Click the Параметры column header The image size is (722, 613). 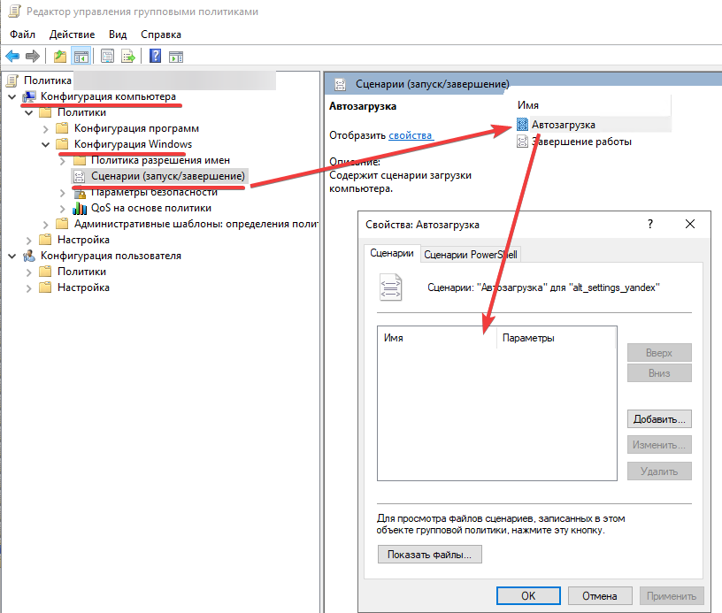click(x=557, y=338)
